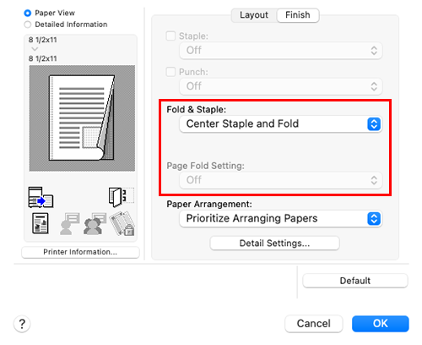Click the booklet fold and staple icon
Screen dimensions: 422x345
click(x=122, y=197)
